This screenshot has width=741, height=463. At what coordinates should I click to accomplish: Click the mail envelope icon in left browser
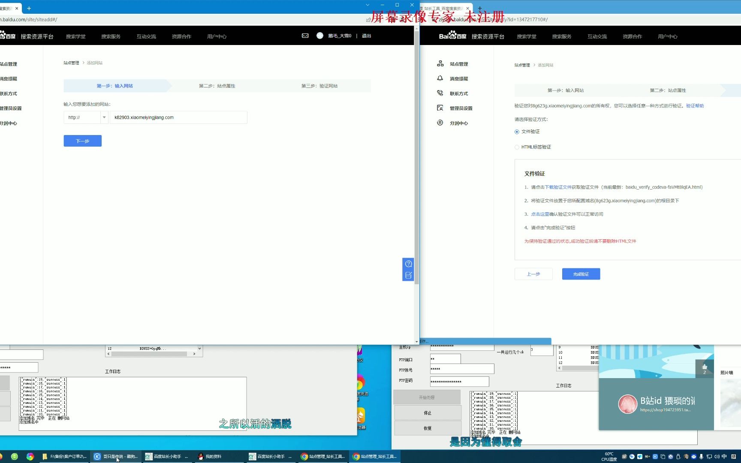click(305, 36)
